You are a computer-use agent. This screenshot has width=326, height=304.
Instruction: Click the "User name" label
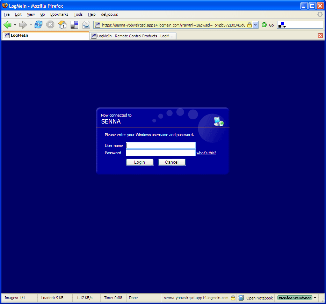(114, 146)
